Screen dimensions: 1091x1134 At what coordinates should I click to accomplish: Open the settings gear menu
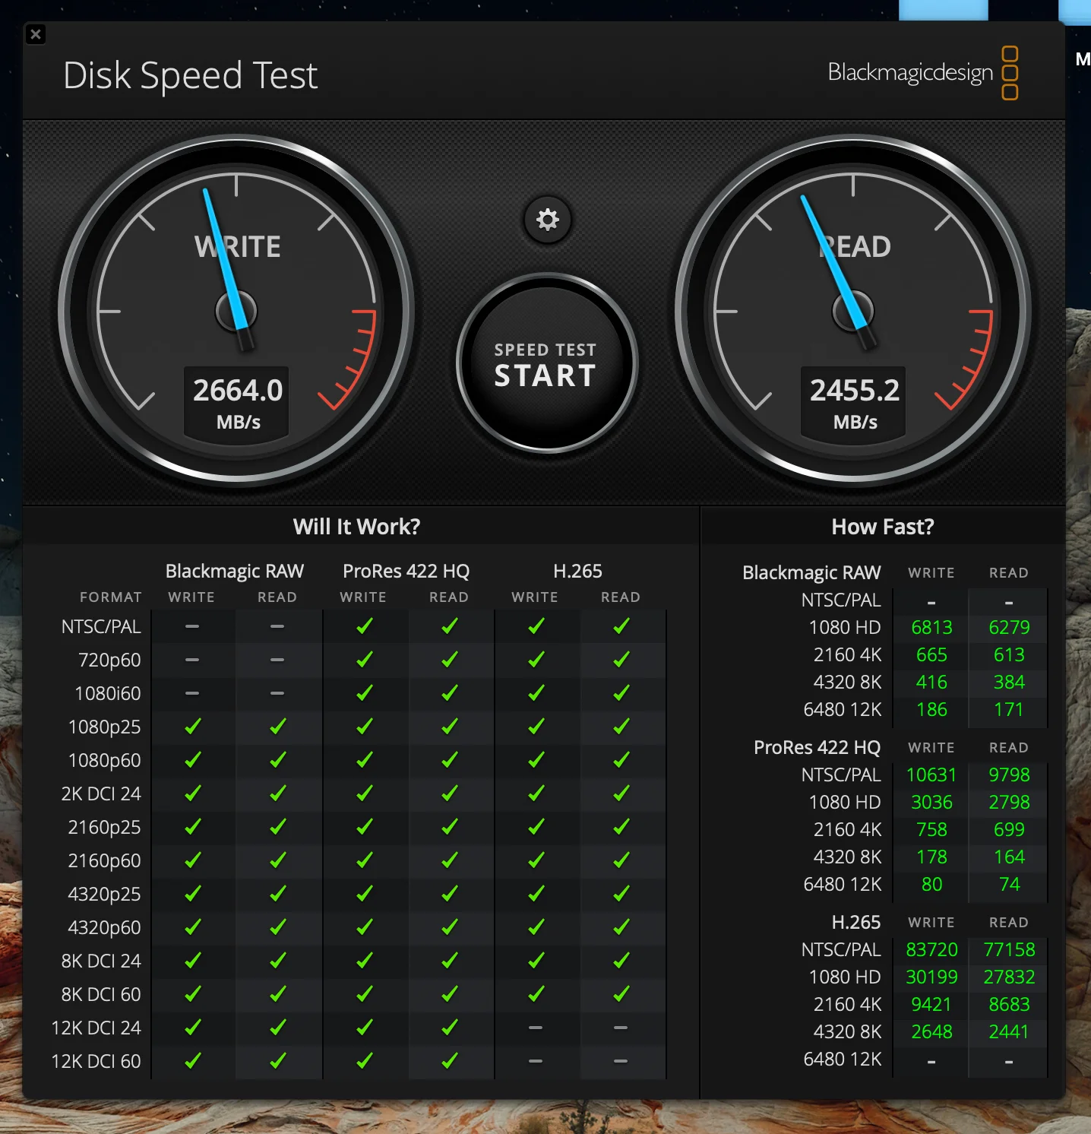coord(547,220)
